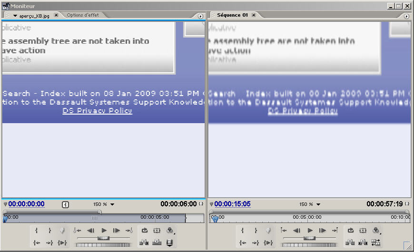
Task: Open output mode menu in Séquence 01 monitor
Action: point(376,231)
